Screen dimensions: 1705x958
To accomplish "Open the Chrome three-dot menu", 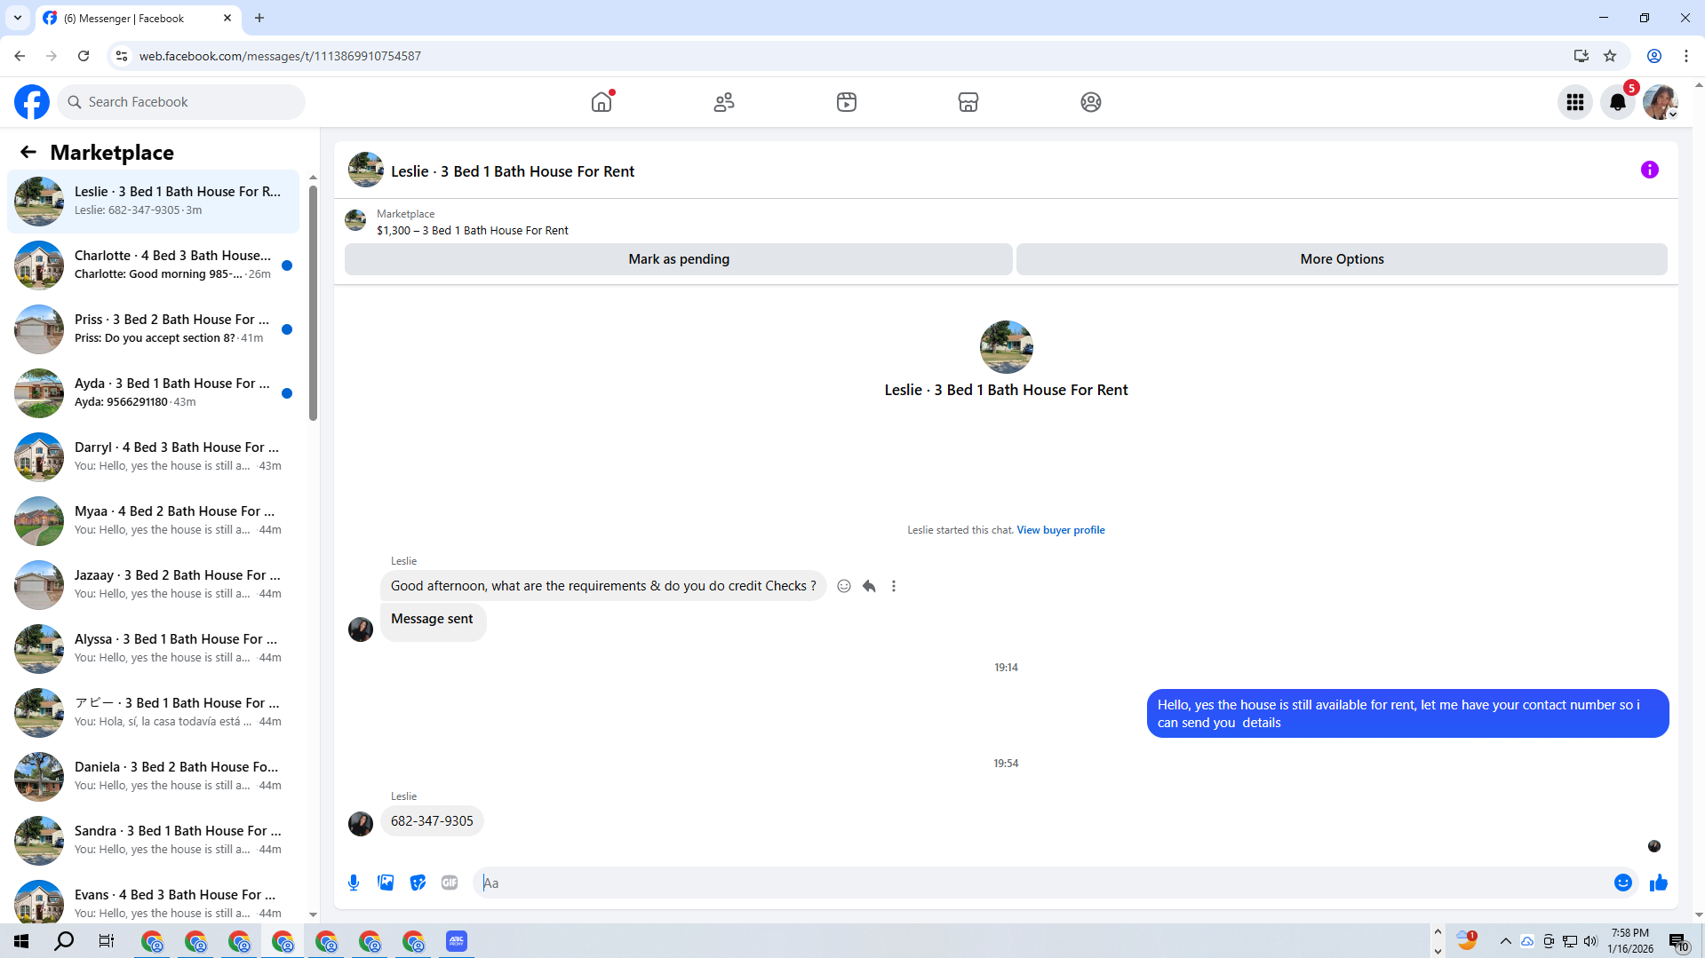I will (1685, 56).
